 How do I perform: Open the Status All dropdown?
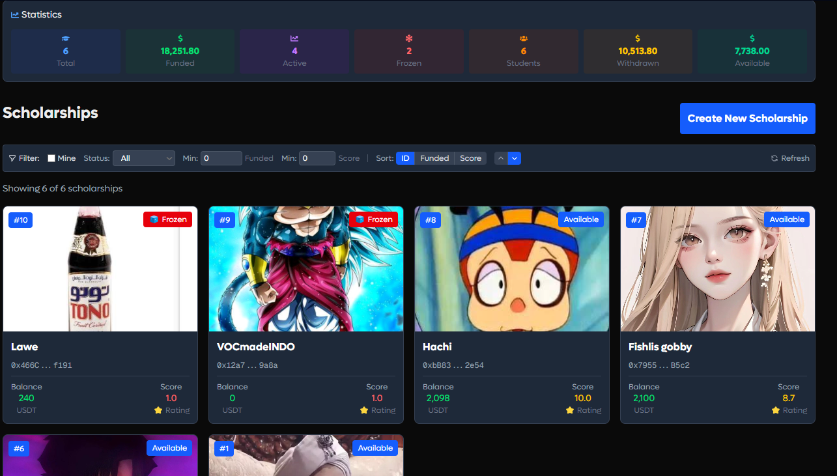click(144, 158)
